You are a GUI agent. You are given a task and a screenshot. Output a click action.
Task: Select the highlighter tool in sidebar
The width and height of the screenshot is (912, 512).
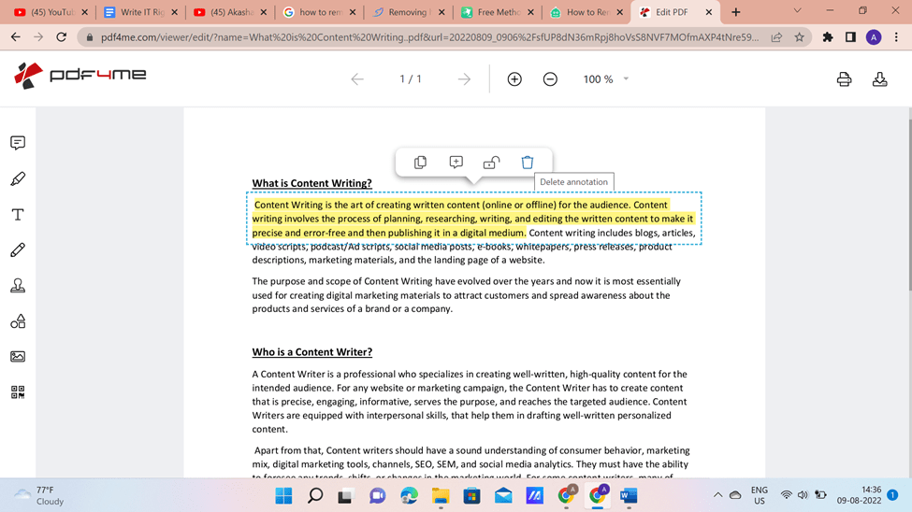pos(18,179)
